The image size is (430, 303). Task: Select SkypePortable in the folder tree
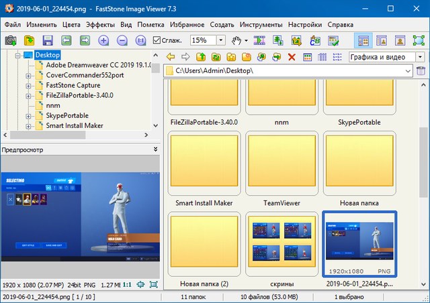coord(67,115)
